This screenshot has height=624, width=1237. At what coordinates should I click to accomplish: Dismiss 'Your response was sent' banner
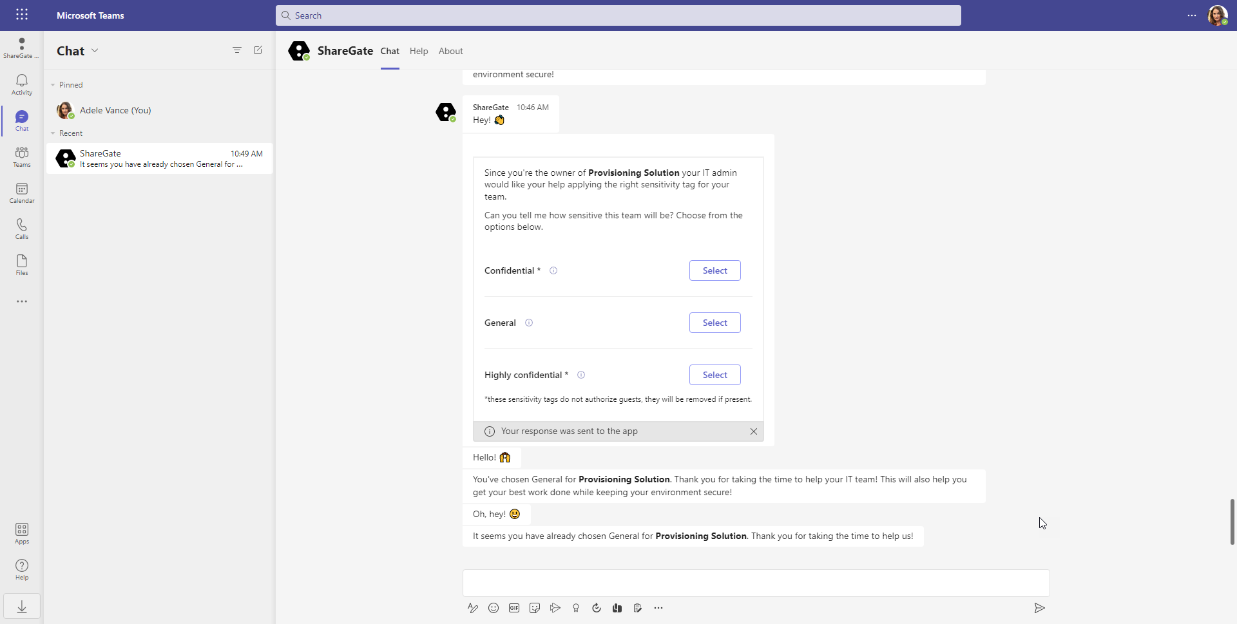coord(754,431)
